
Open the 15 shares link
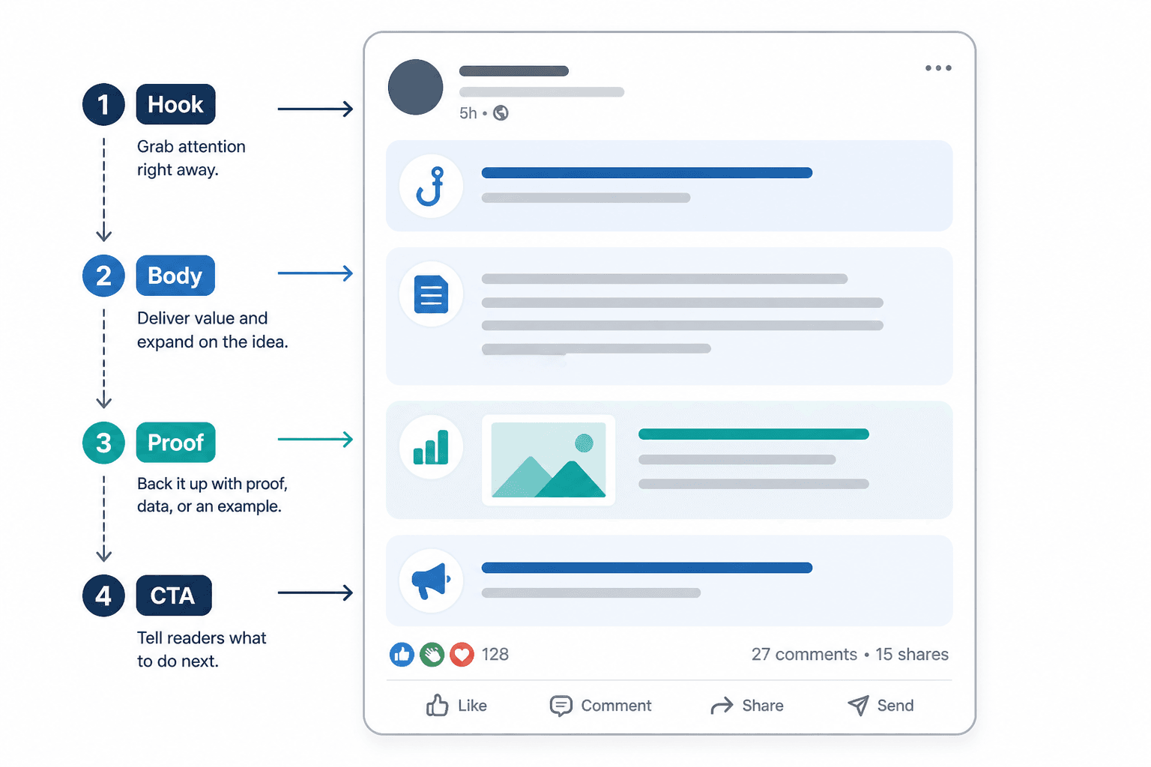(x=912, y=655)
